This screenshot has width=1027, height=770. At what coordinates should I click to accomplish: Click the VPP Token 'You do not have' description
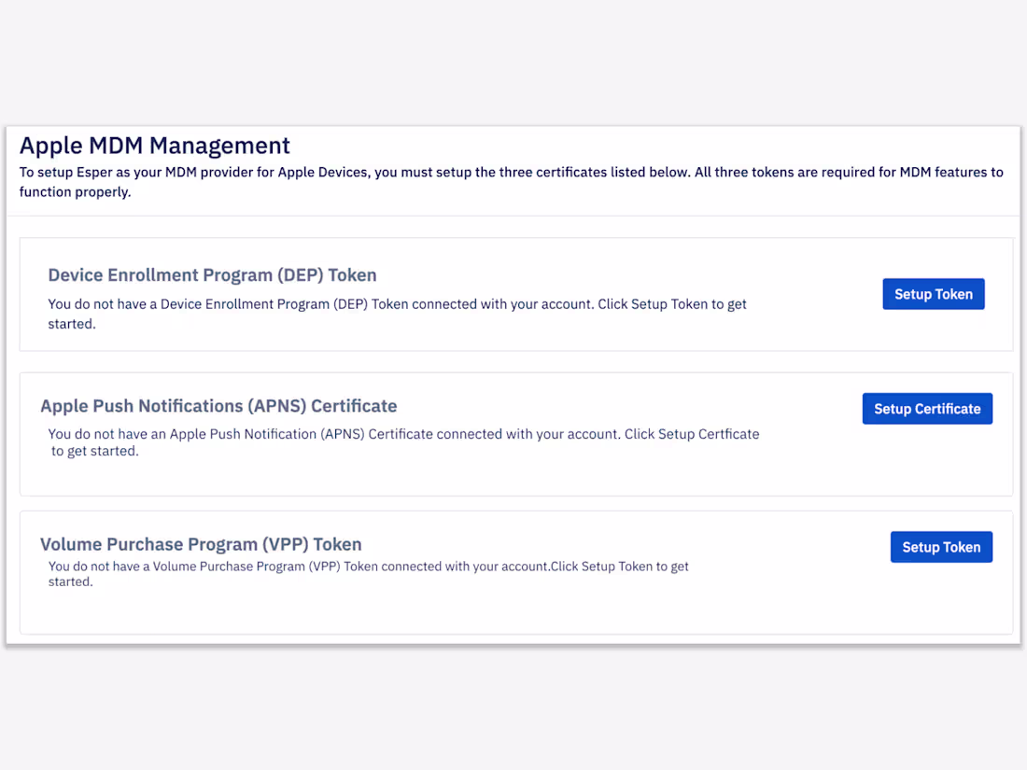pos(368,574)
